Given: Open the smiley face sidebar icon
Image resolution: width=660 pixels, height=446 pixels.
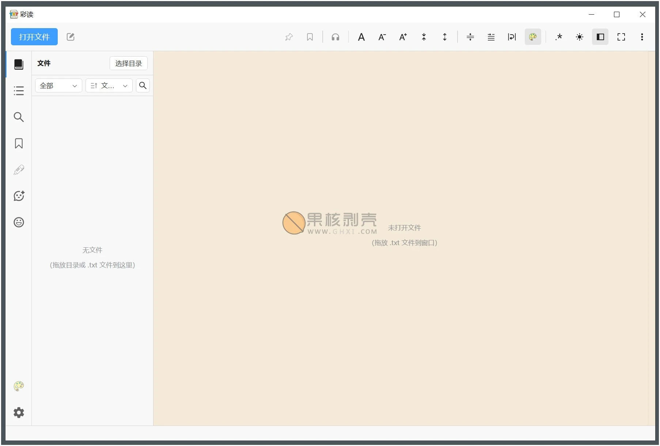Looking at the screenshot, I should (x=19, y=222).
